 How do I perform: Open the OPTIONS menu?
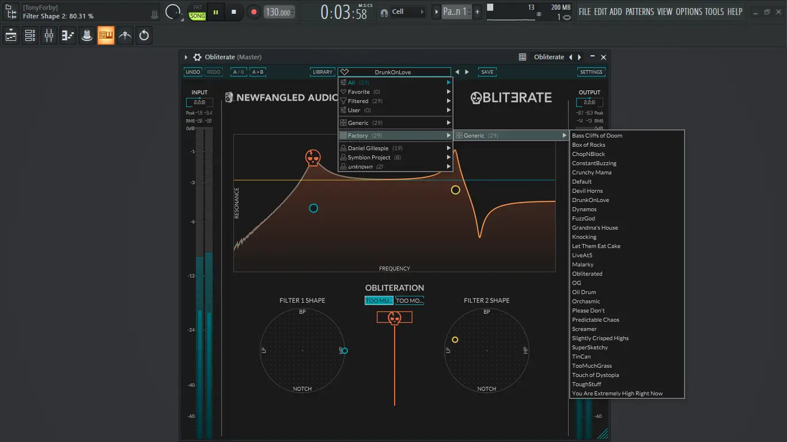click(688, 12)
